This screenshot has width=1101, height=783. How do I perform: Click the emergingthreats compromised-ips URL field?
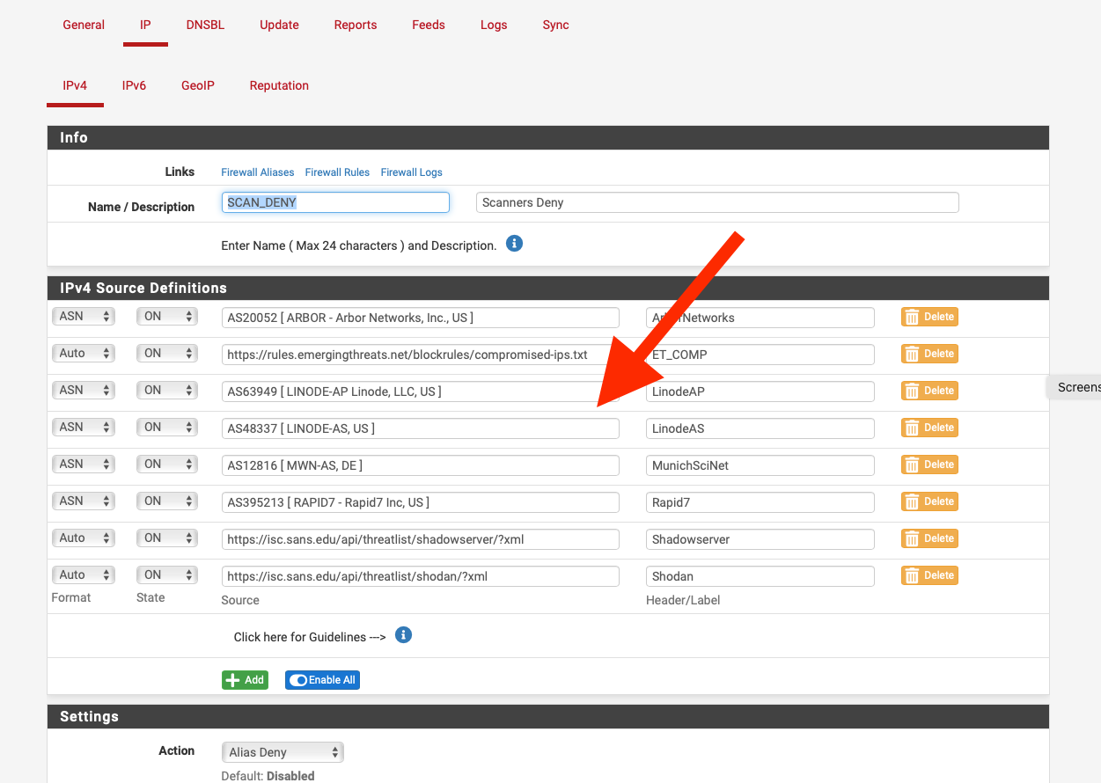click(x=421, y=355)
